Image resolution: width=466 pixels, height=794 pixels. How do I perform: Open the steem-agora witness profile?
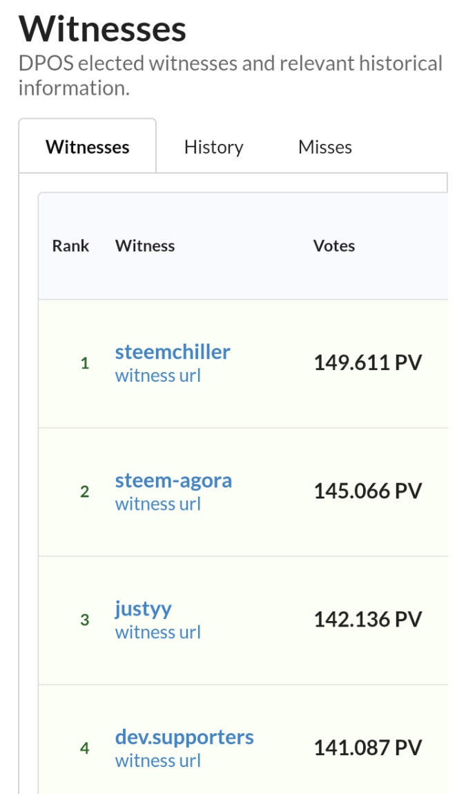point(173,481)
